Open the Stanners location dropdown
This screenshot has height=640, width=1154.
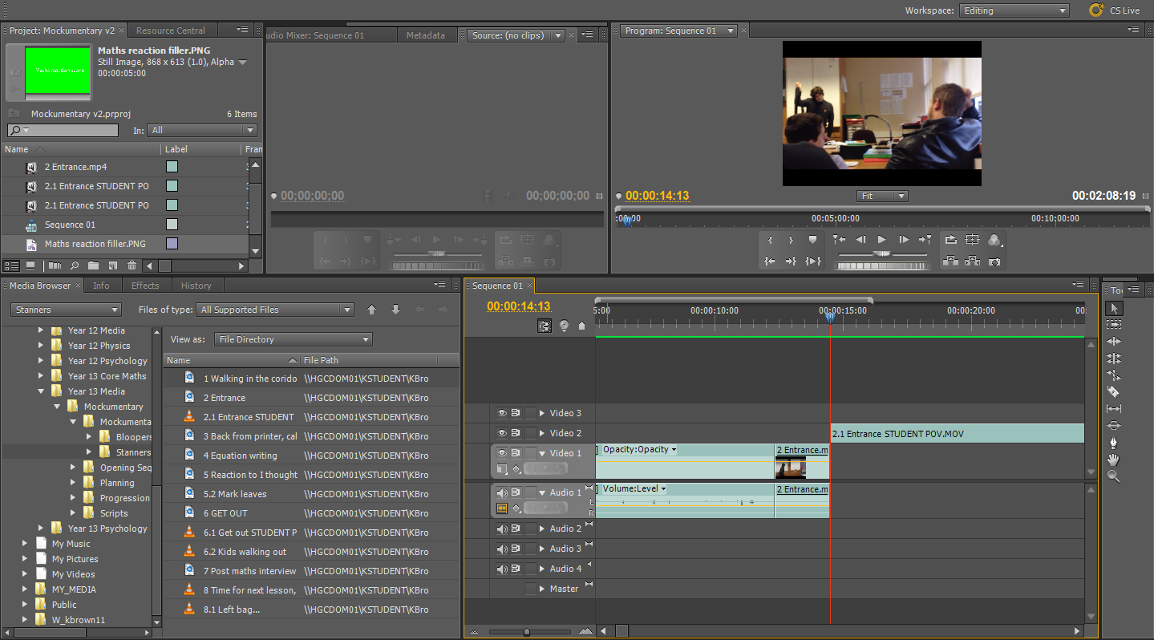point(66,310)
